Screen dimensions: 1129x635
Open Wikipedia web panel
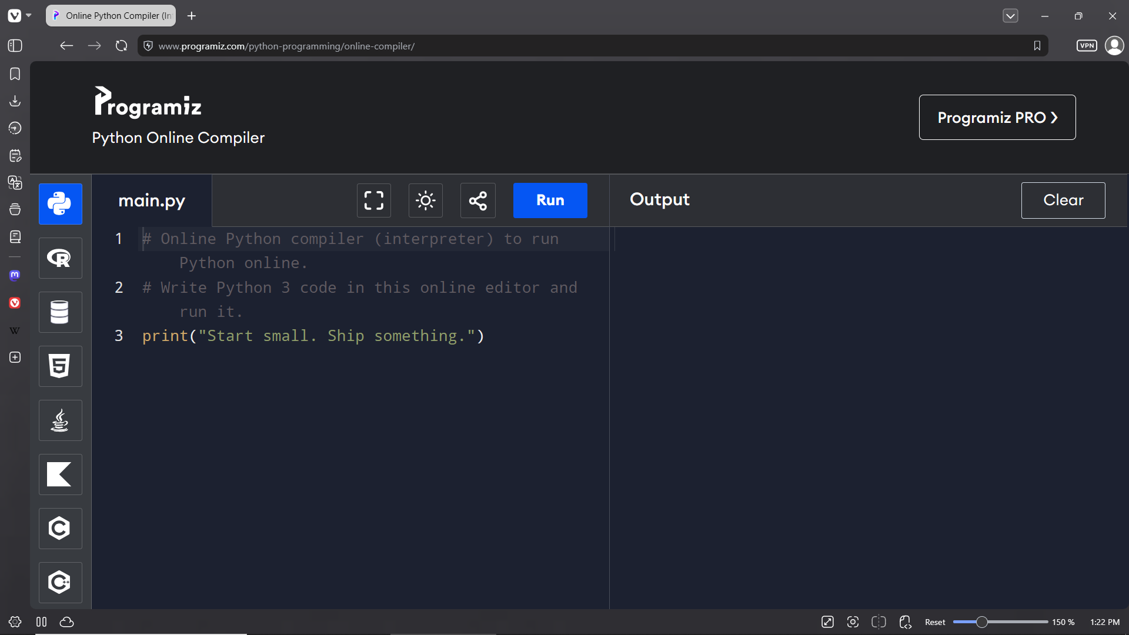tap(15, 330)
